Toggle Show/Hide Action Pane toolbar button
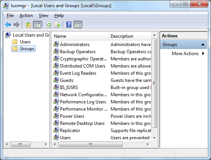The width and height of the screenshot is (211, 160). (78, 25)
